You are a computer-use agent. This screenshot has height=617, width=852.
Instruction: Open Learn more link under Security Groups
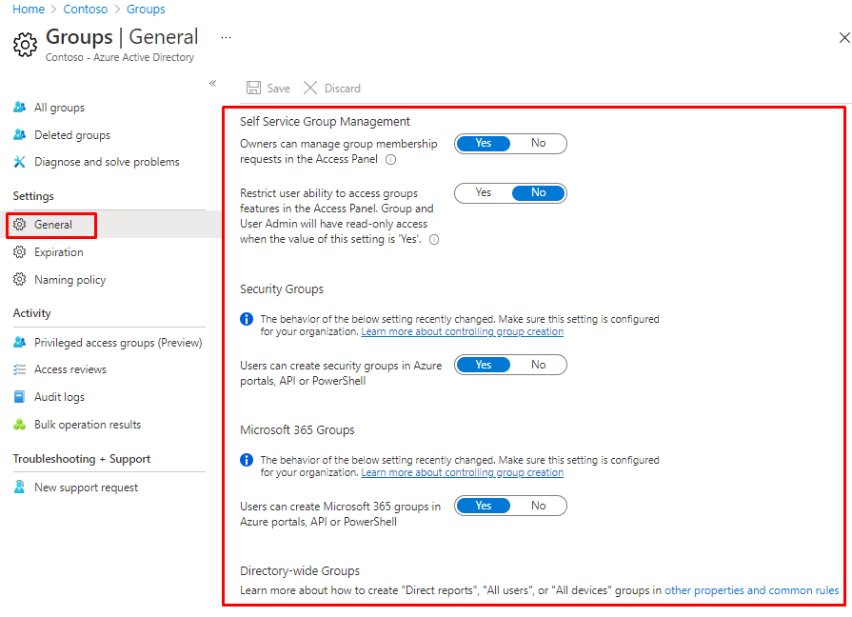coord(462,332)
